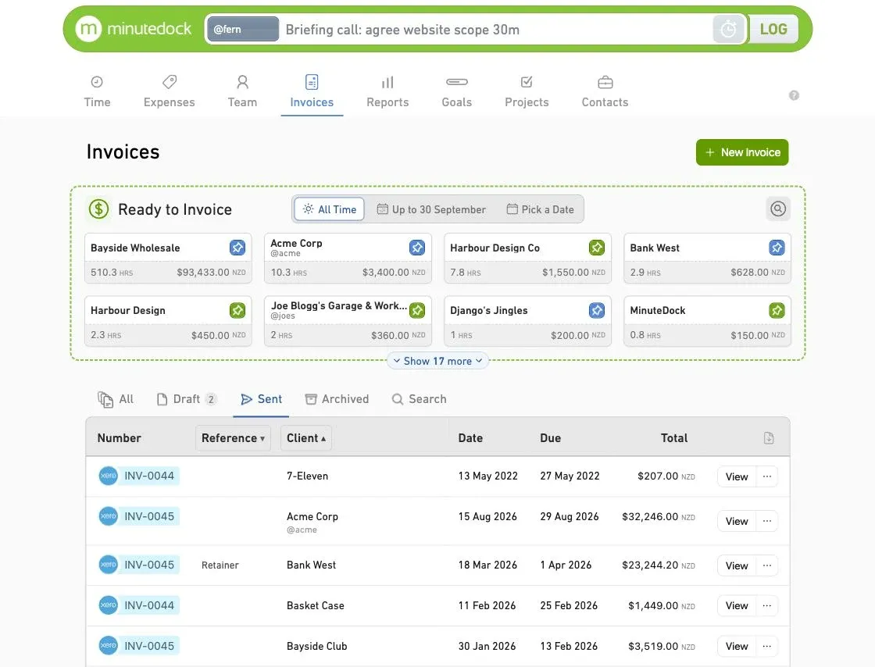The height and width of the screenshot is (667, 875).
Task: Click the minutedock logo
Action: click(x=134, y=28)
